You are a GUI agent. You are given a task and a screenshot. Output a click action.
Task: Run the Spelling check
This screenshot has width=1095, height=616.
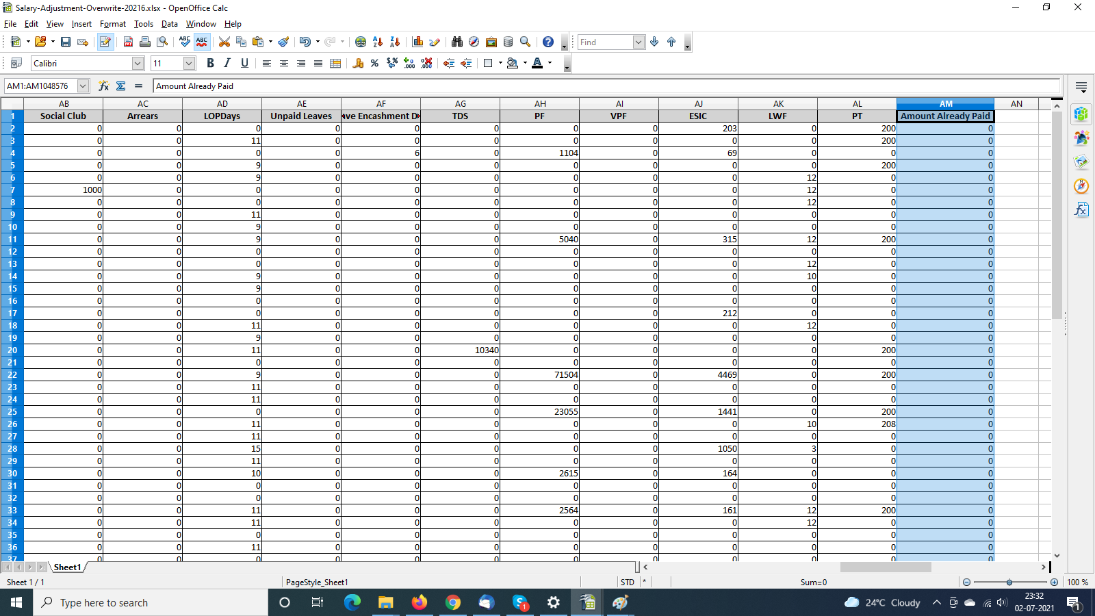point(185,42)
